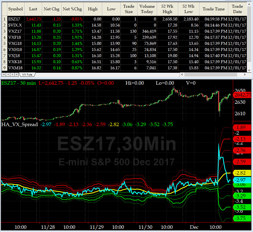Click VXM18 last price 16.32
Image resolution: width=253 pixels, height=232 pixels.
click(x=33, y=68)
